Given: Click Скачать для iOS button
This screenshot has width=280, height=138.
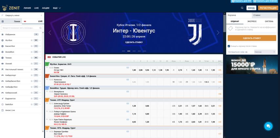Looking at the screenshot, I should [x=241, y=1].
